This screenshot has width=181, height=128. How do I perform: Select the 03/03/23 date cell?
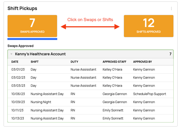point(18,86)
